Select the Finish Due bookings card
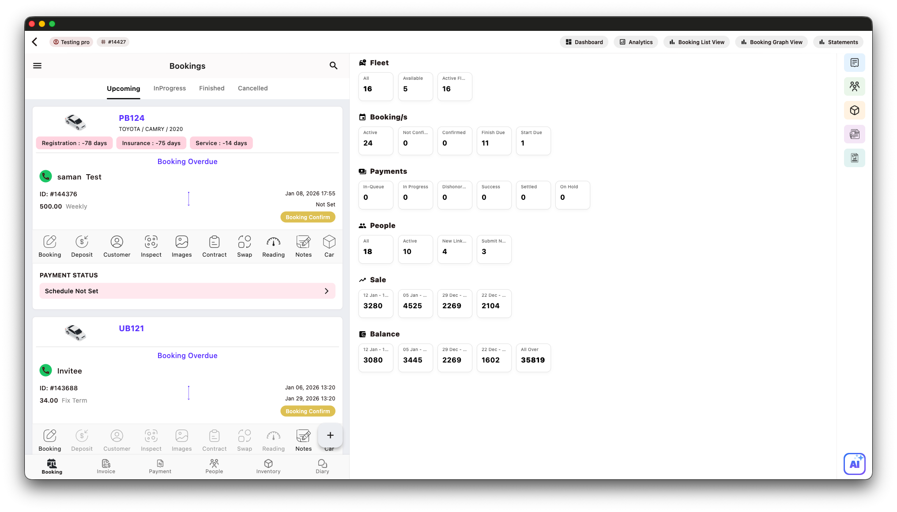Screen dimensions: 897x512 click(x=494, y=141)
